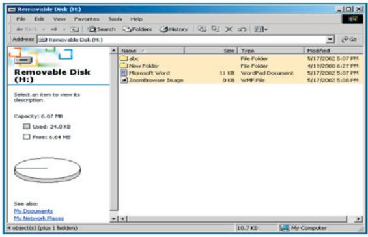368x237 pixels.
Task: Click the left pane scroll up arrow
Action: pos(113,50)
